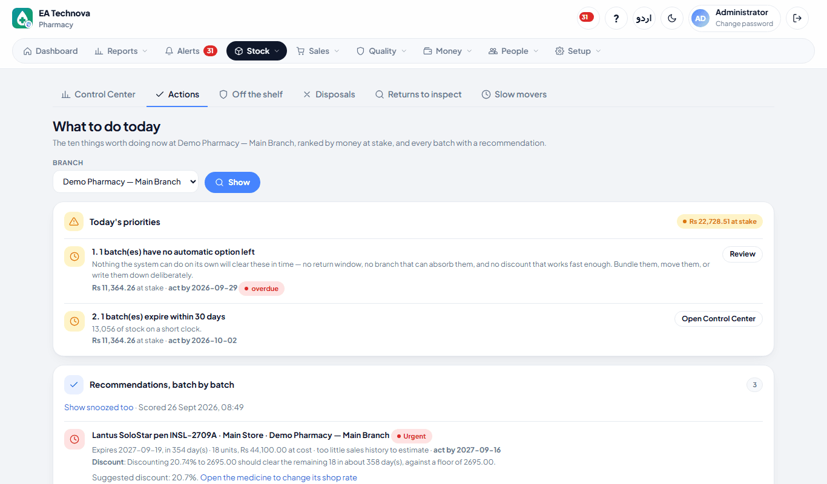Expand the Money menu
827x484 pixels.
[447, 51]
